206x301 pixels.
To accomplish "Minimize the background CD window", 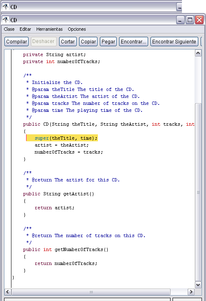I will tap(179, 7).
